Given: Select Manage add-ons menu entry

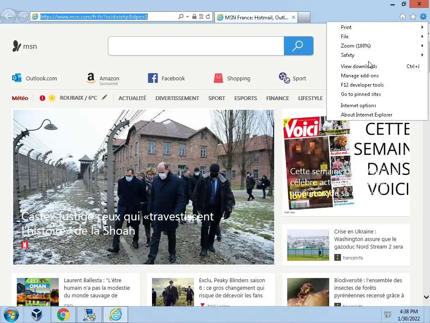Looking at the screenshot, I should click(x=377, y=76).
